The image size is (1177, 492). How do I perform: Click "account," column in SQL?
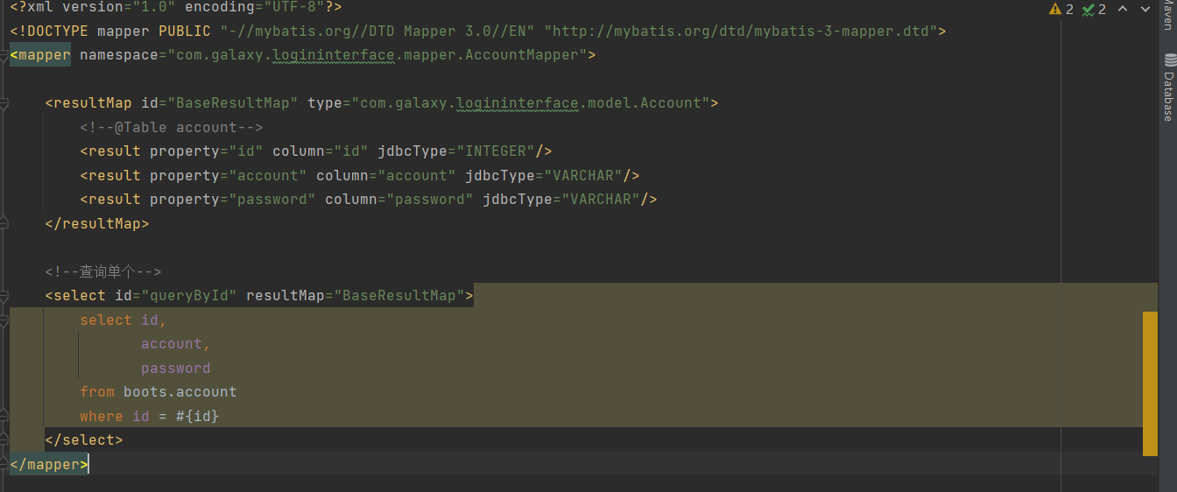[176, 344]
